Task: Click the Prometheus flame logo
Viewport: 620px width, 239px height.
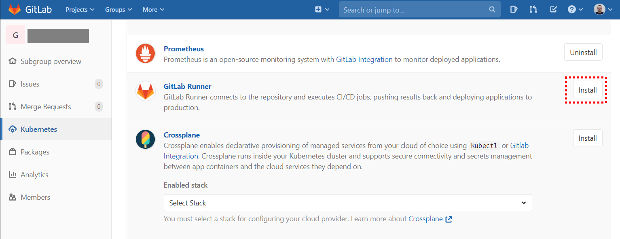Action: coord(145,53)
